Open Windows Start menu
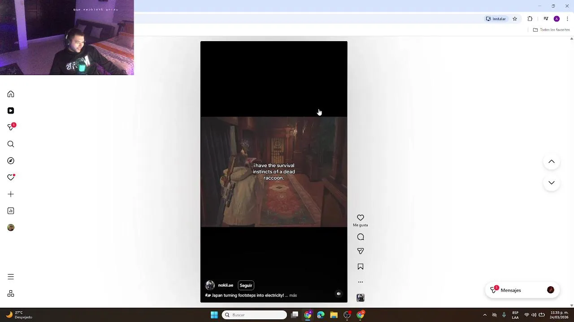 point(214,315)
